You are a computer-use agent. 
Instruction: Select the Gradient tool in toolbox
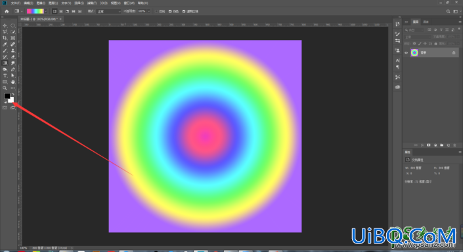click(5, 63)
